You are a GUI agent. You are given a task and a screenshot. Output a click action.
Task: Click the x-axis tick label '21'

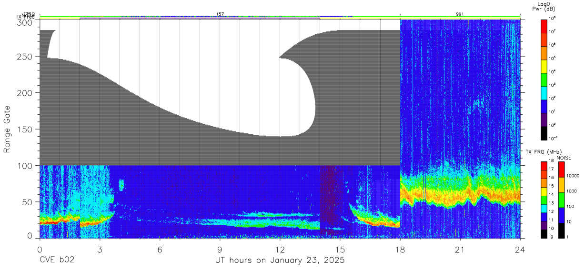point(460,250)
